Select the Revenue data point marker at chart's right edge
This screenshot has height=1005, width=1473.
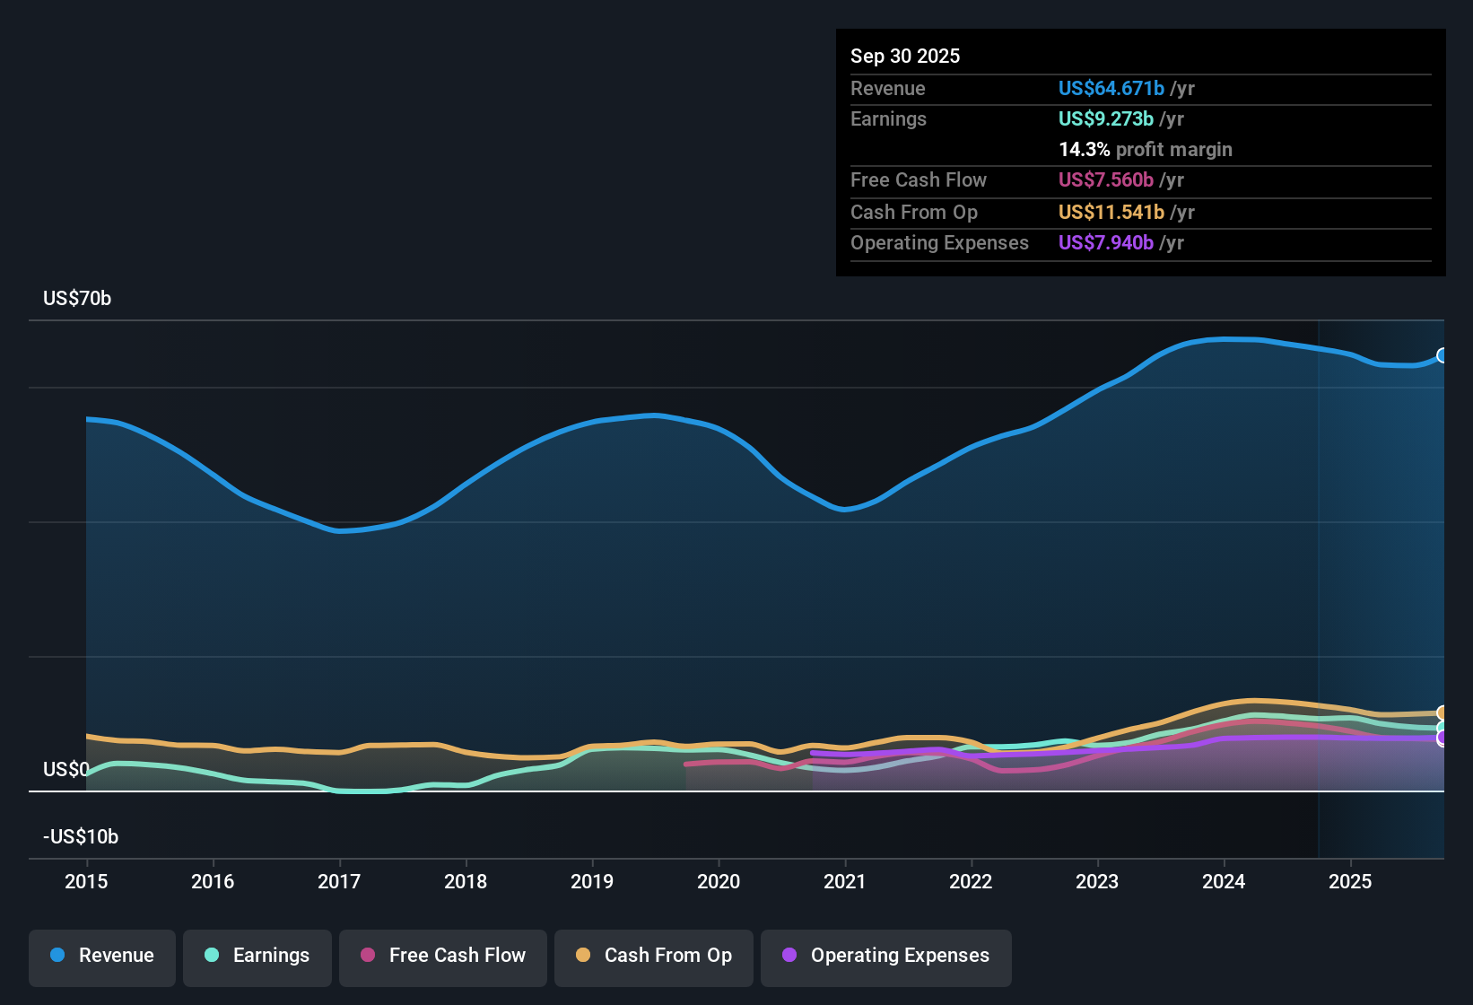click(x=1442, y=355)
